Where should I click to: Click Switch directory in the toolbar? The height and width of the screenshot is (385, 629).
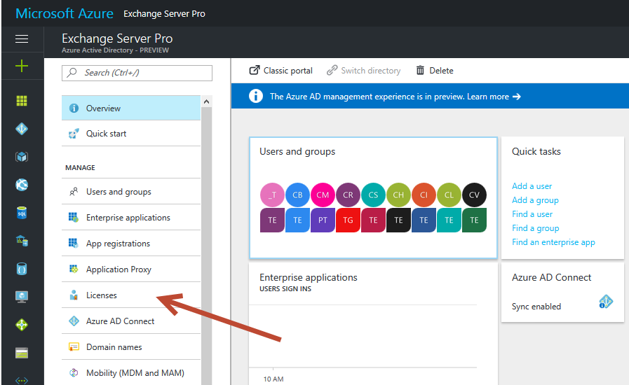pos(363,71)
